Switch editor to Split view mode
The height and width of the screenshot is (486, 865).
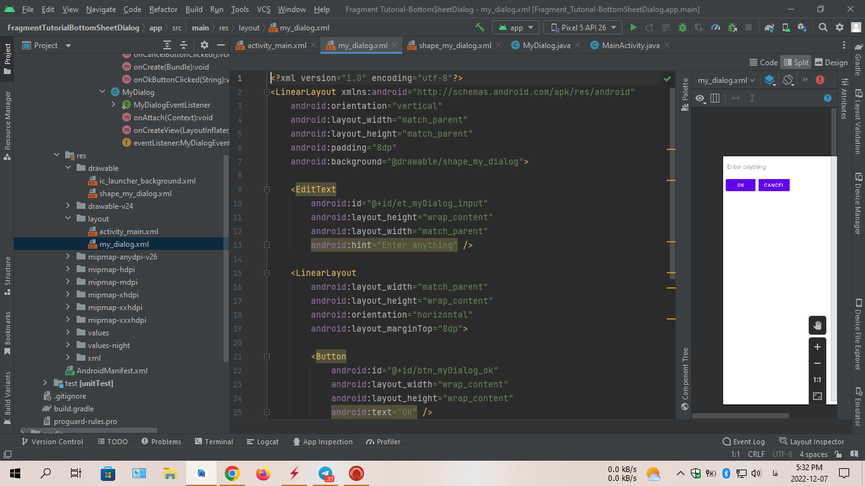coord(796,62)
